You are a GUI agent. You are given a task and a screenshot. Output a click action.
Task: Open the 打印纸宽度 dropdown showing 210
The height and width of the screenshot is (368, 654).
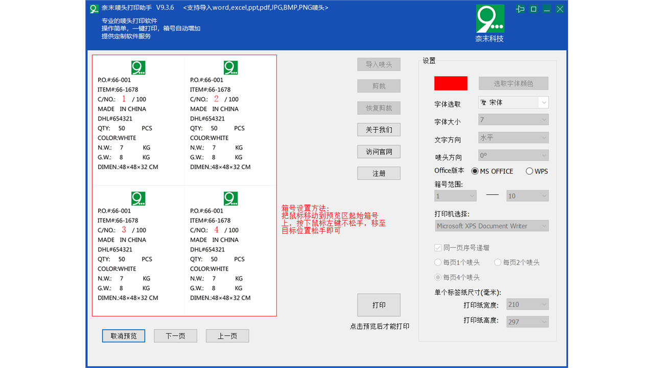pyautogui.click(x=527, y=304)
